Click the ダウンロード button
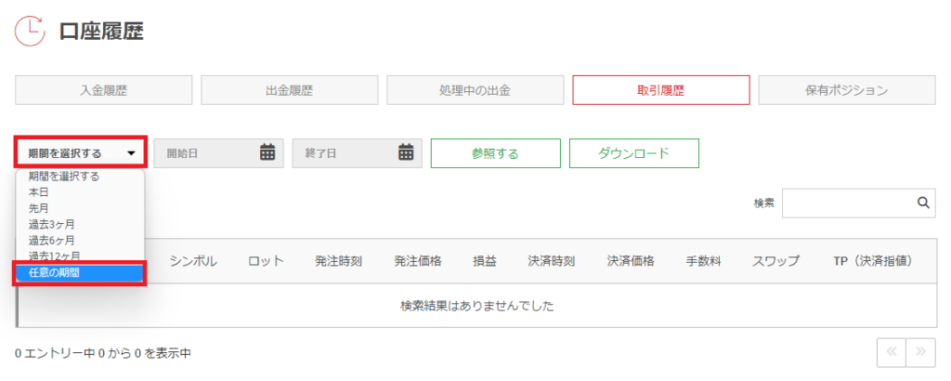Viewport: 951px width, 381px height. coord(633,153)
